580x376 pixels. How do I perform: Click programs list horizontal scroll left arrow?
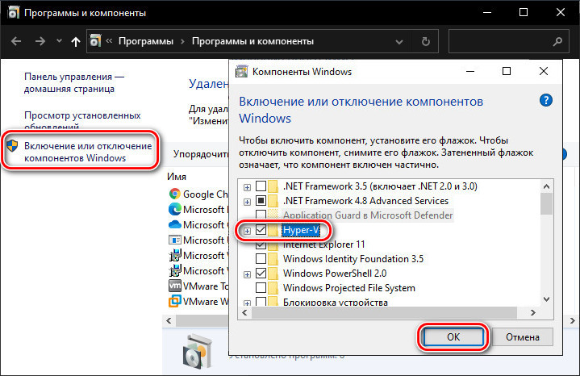(x=169, y=320)
